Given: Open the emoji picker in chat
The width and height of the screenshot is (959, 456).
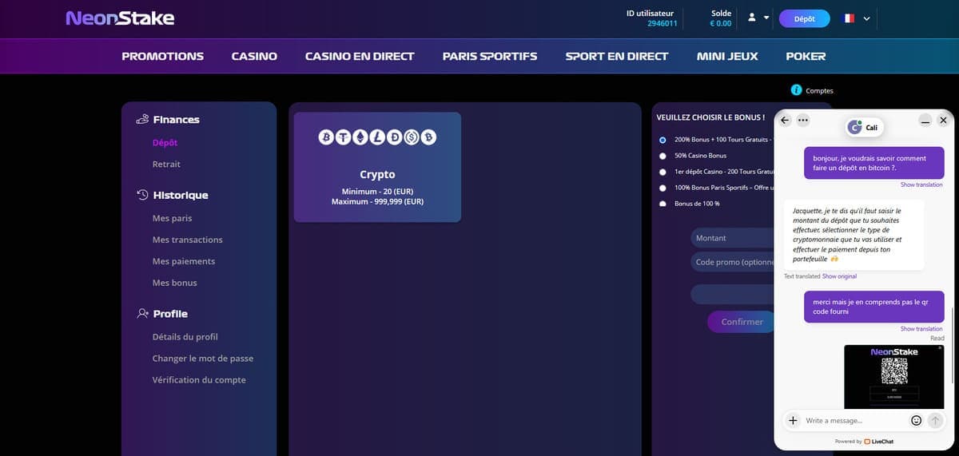Looking at the screenshot, I should (x=917, y=420).
